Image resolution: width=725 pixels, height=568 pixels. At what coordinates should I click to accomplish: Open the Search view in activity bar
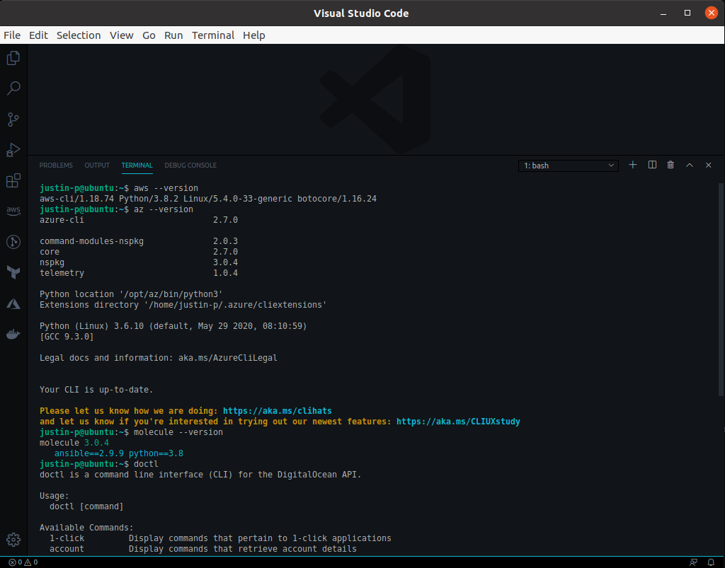coord(13,88)
